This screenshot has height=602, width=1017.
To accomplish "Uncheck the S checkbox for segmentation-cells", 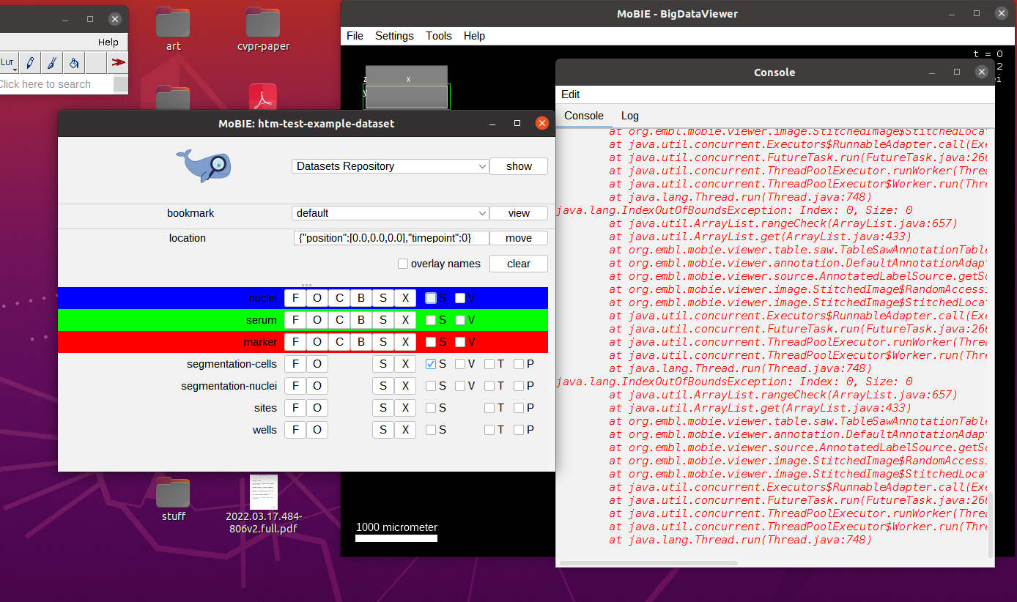I will (429, 363).
